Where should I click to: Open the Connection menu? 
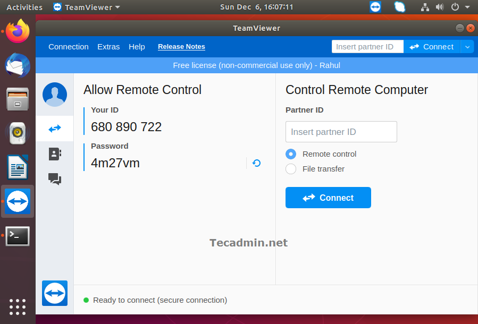pyautogui.click(x=69, y=47)
